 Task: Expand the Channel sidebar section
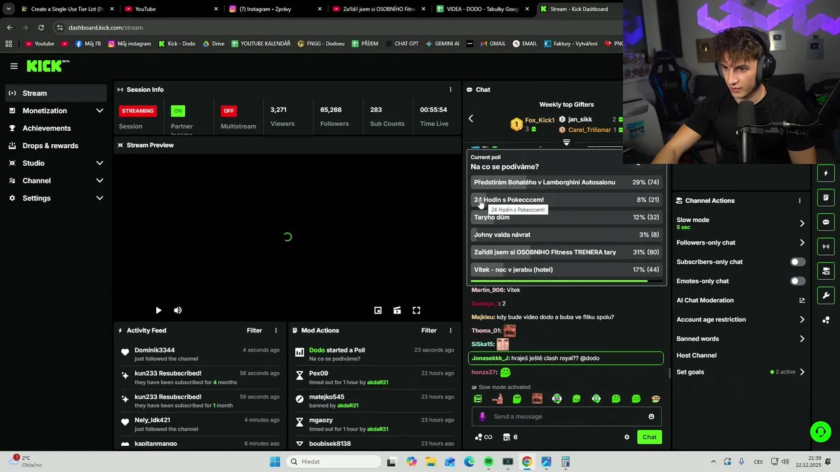click(x=100, y=181)
